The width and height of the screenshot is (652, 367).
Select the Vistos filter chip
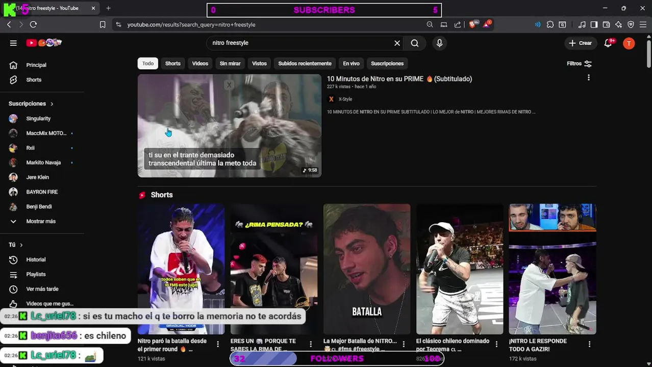[259, 64]
